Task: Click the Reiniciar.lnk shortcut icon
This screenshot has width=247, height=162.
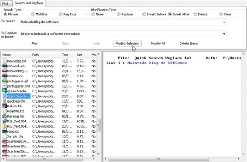Action: pyautogui.click(x=4, y=116)
